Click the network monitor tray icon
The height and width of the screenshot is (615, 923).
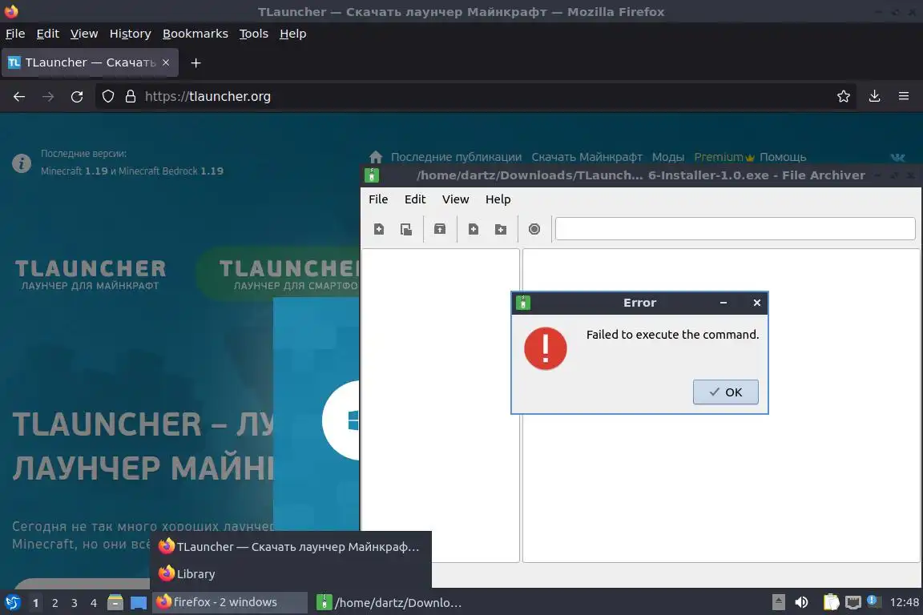tap(853, 602)
